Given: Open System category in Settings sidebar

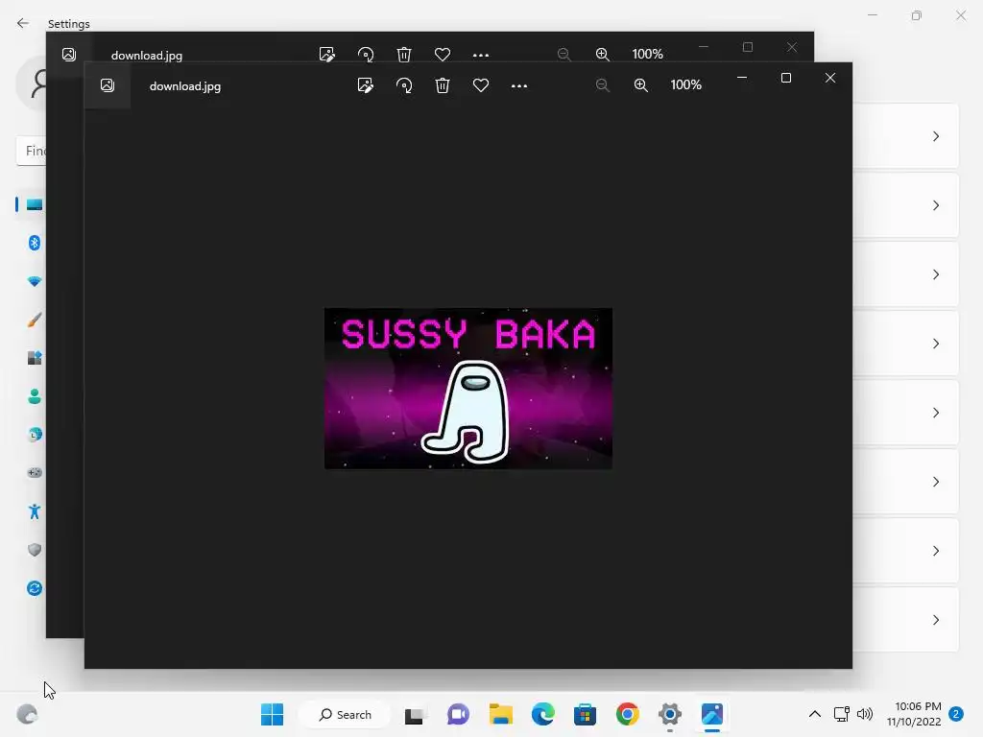Looking at the screenshot, I should pos(35,205).
